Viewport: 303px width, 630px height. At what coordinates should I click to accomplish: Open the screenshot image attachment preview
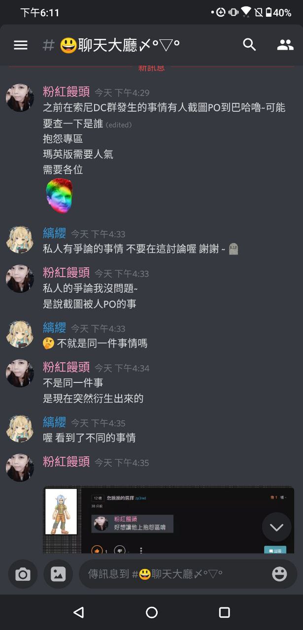click(x=168, y=520)
